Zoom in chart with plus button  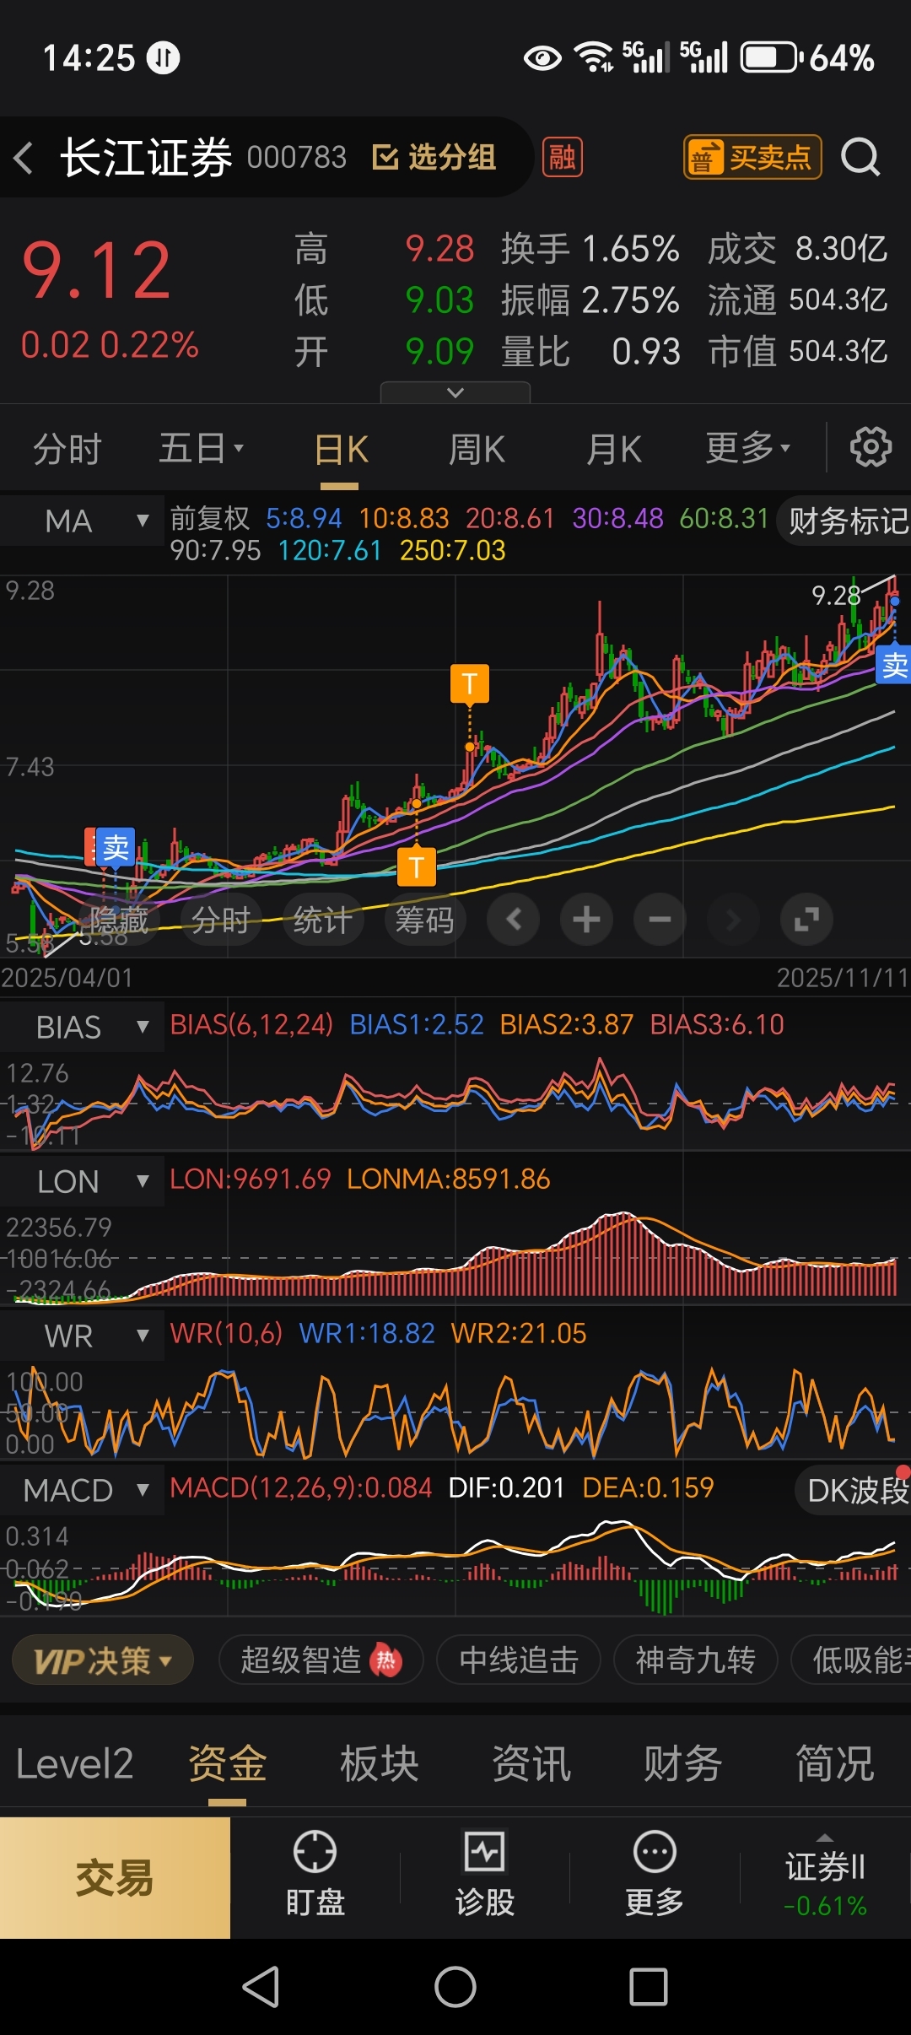(586, 919)
